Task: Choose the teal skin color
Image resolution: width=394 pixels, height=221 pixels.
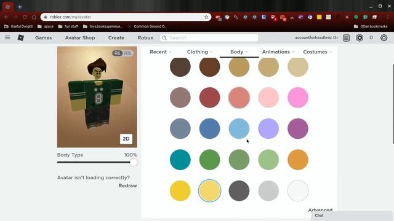Action: [180, 160]
